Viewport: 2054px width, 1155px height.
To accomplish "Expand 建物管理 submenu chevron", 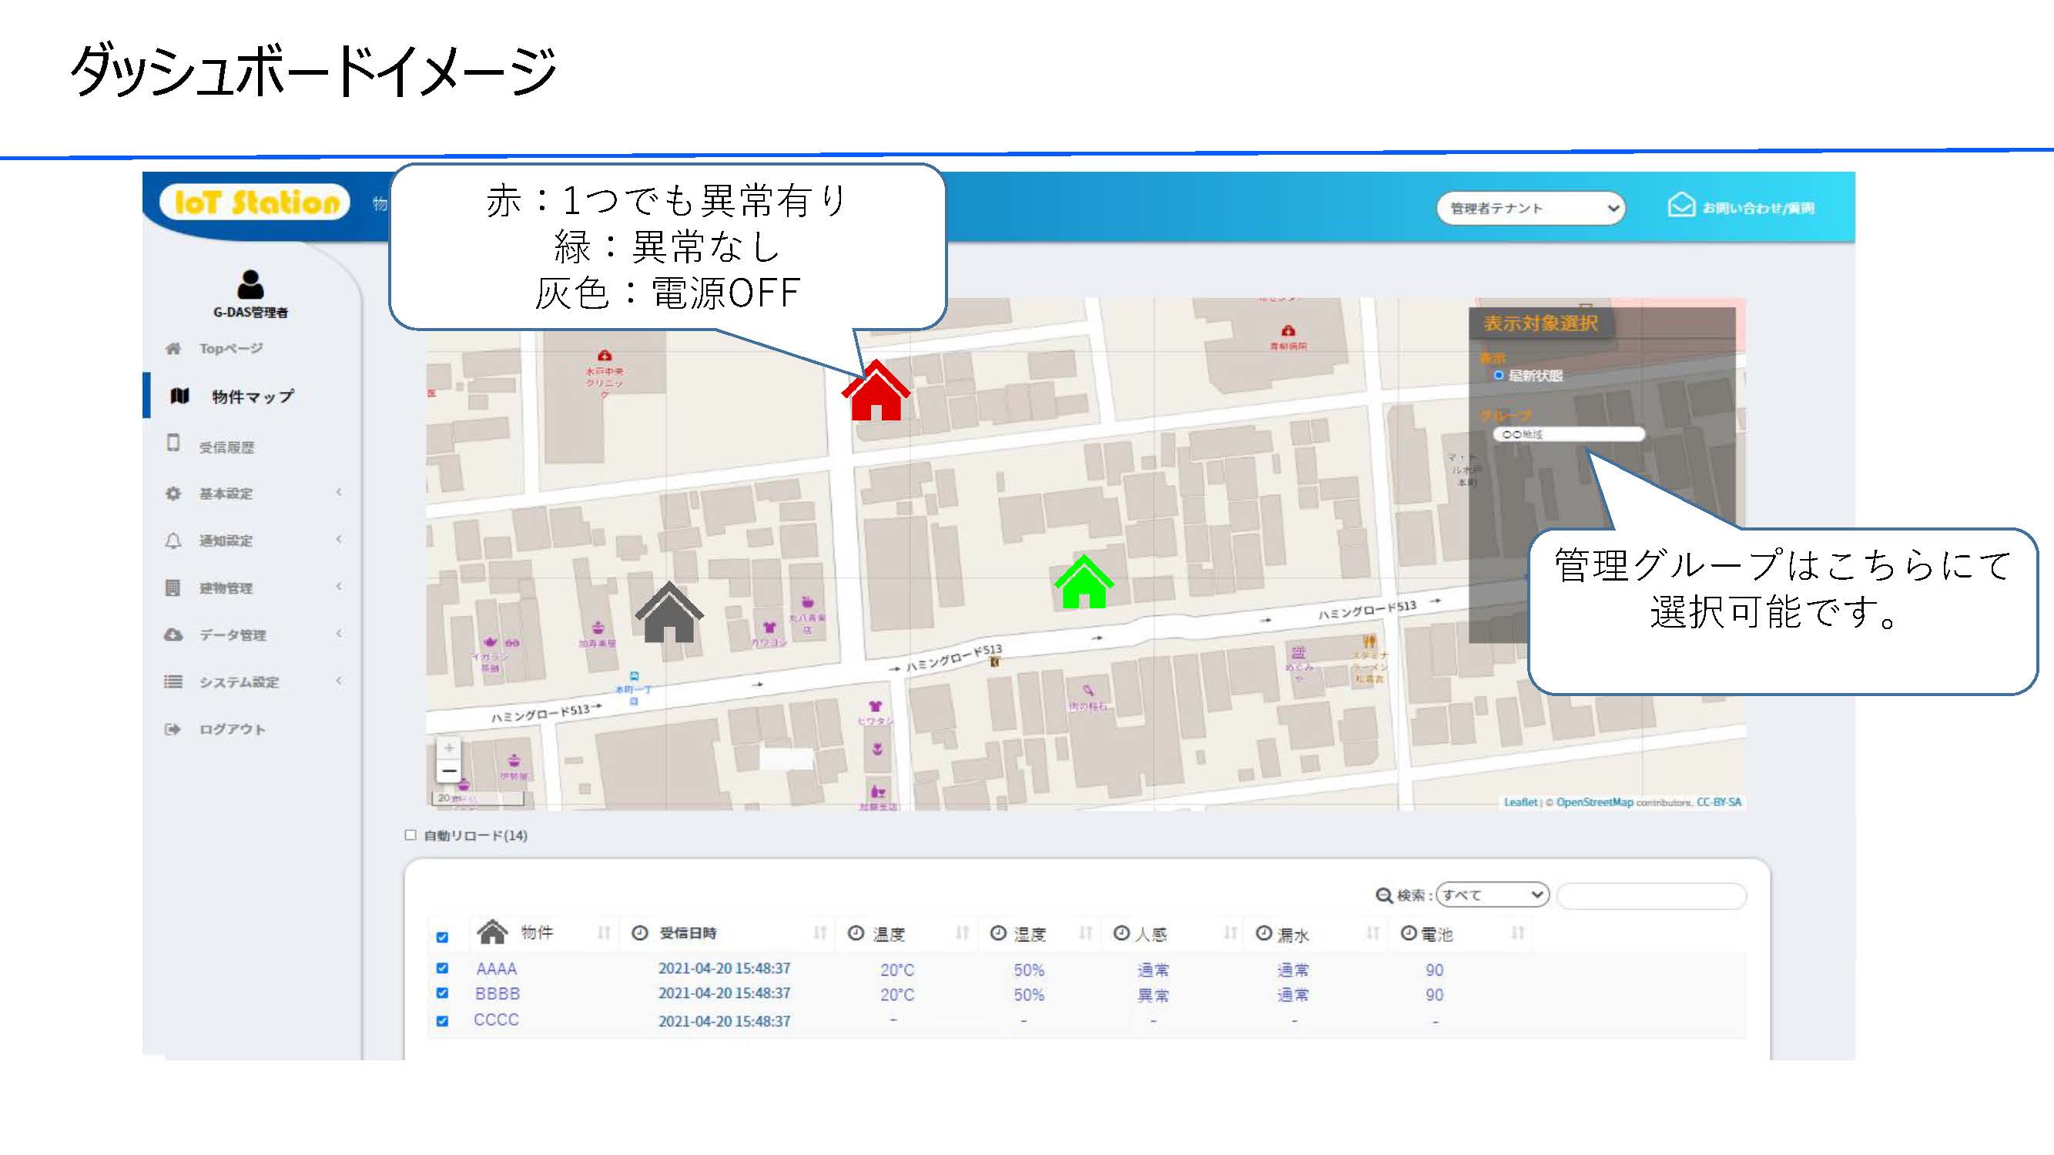I will (339, 587).
